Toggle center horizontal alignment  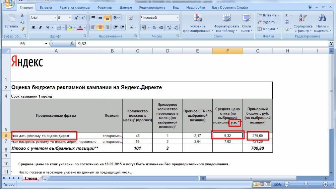coord(100,27)
